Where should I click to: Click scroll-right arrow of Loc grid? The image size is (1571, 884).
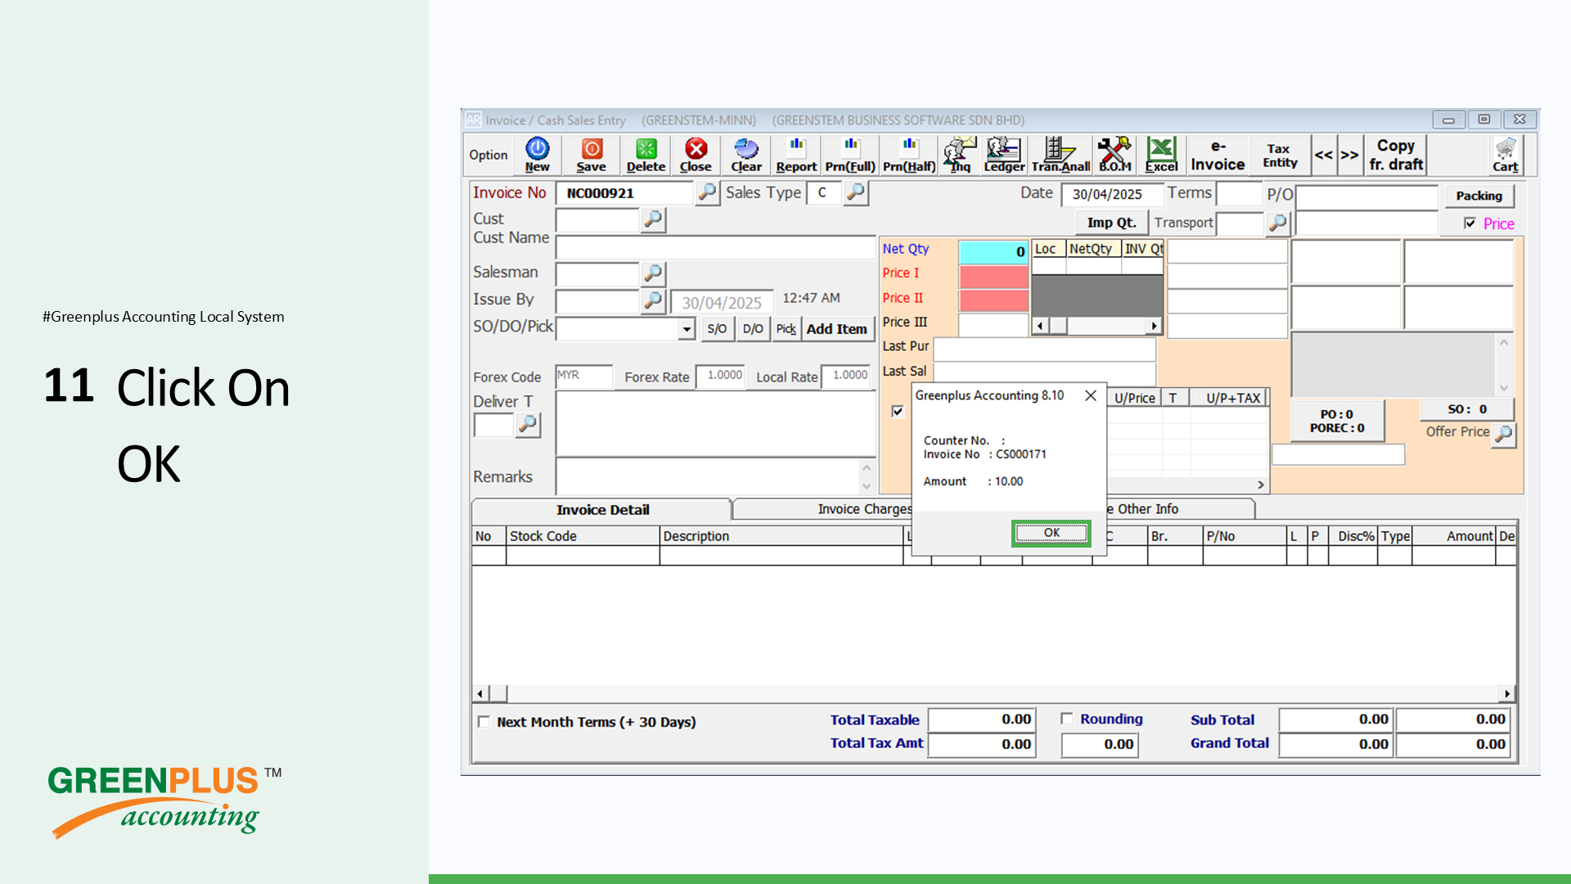tap(1154, 326)
